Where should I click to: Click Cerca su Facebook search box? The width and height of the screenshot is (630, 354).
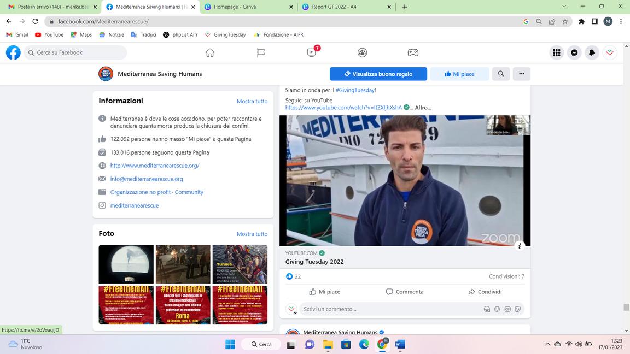(75, 52)
